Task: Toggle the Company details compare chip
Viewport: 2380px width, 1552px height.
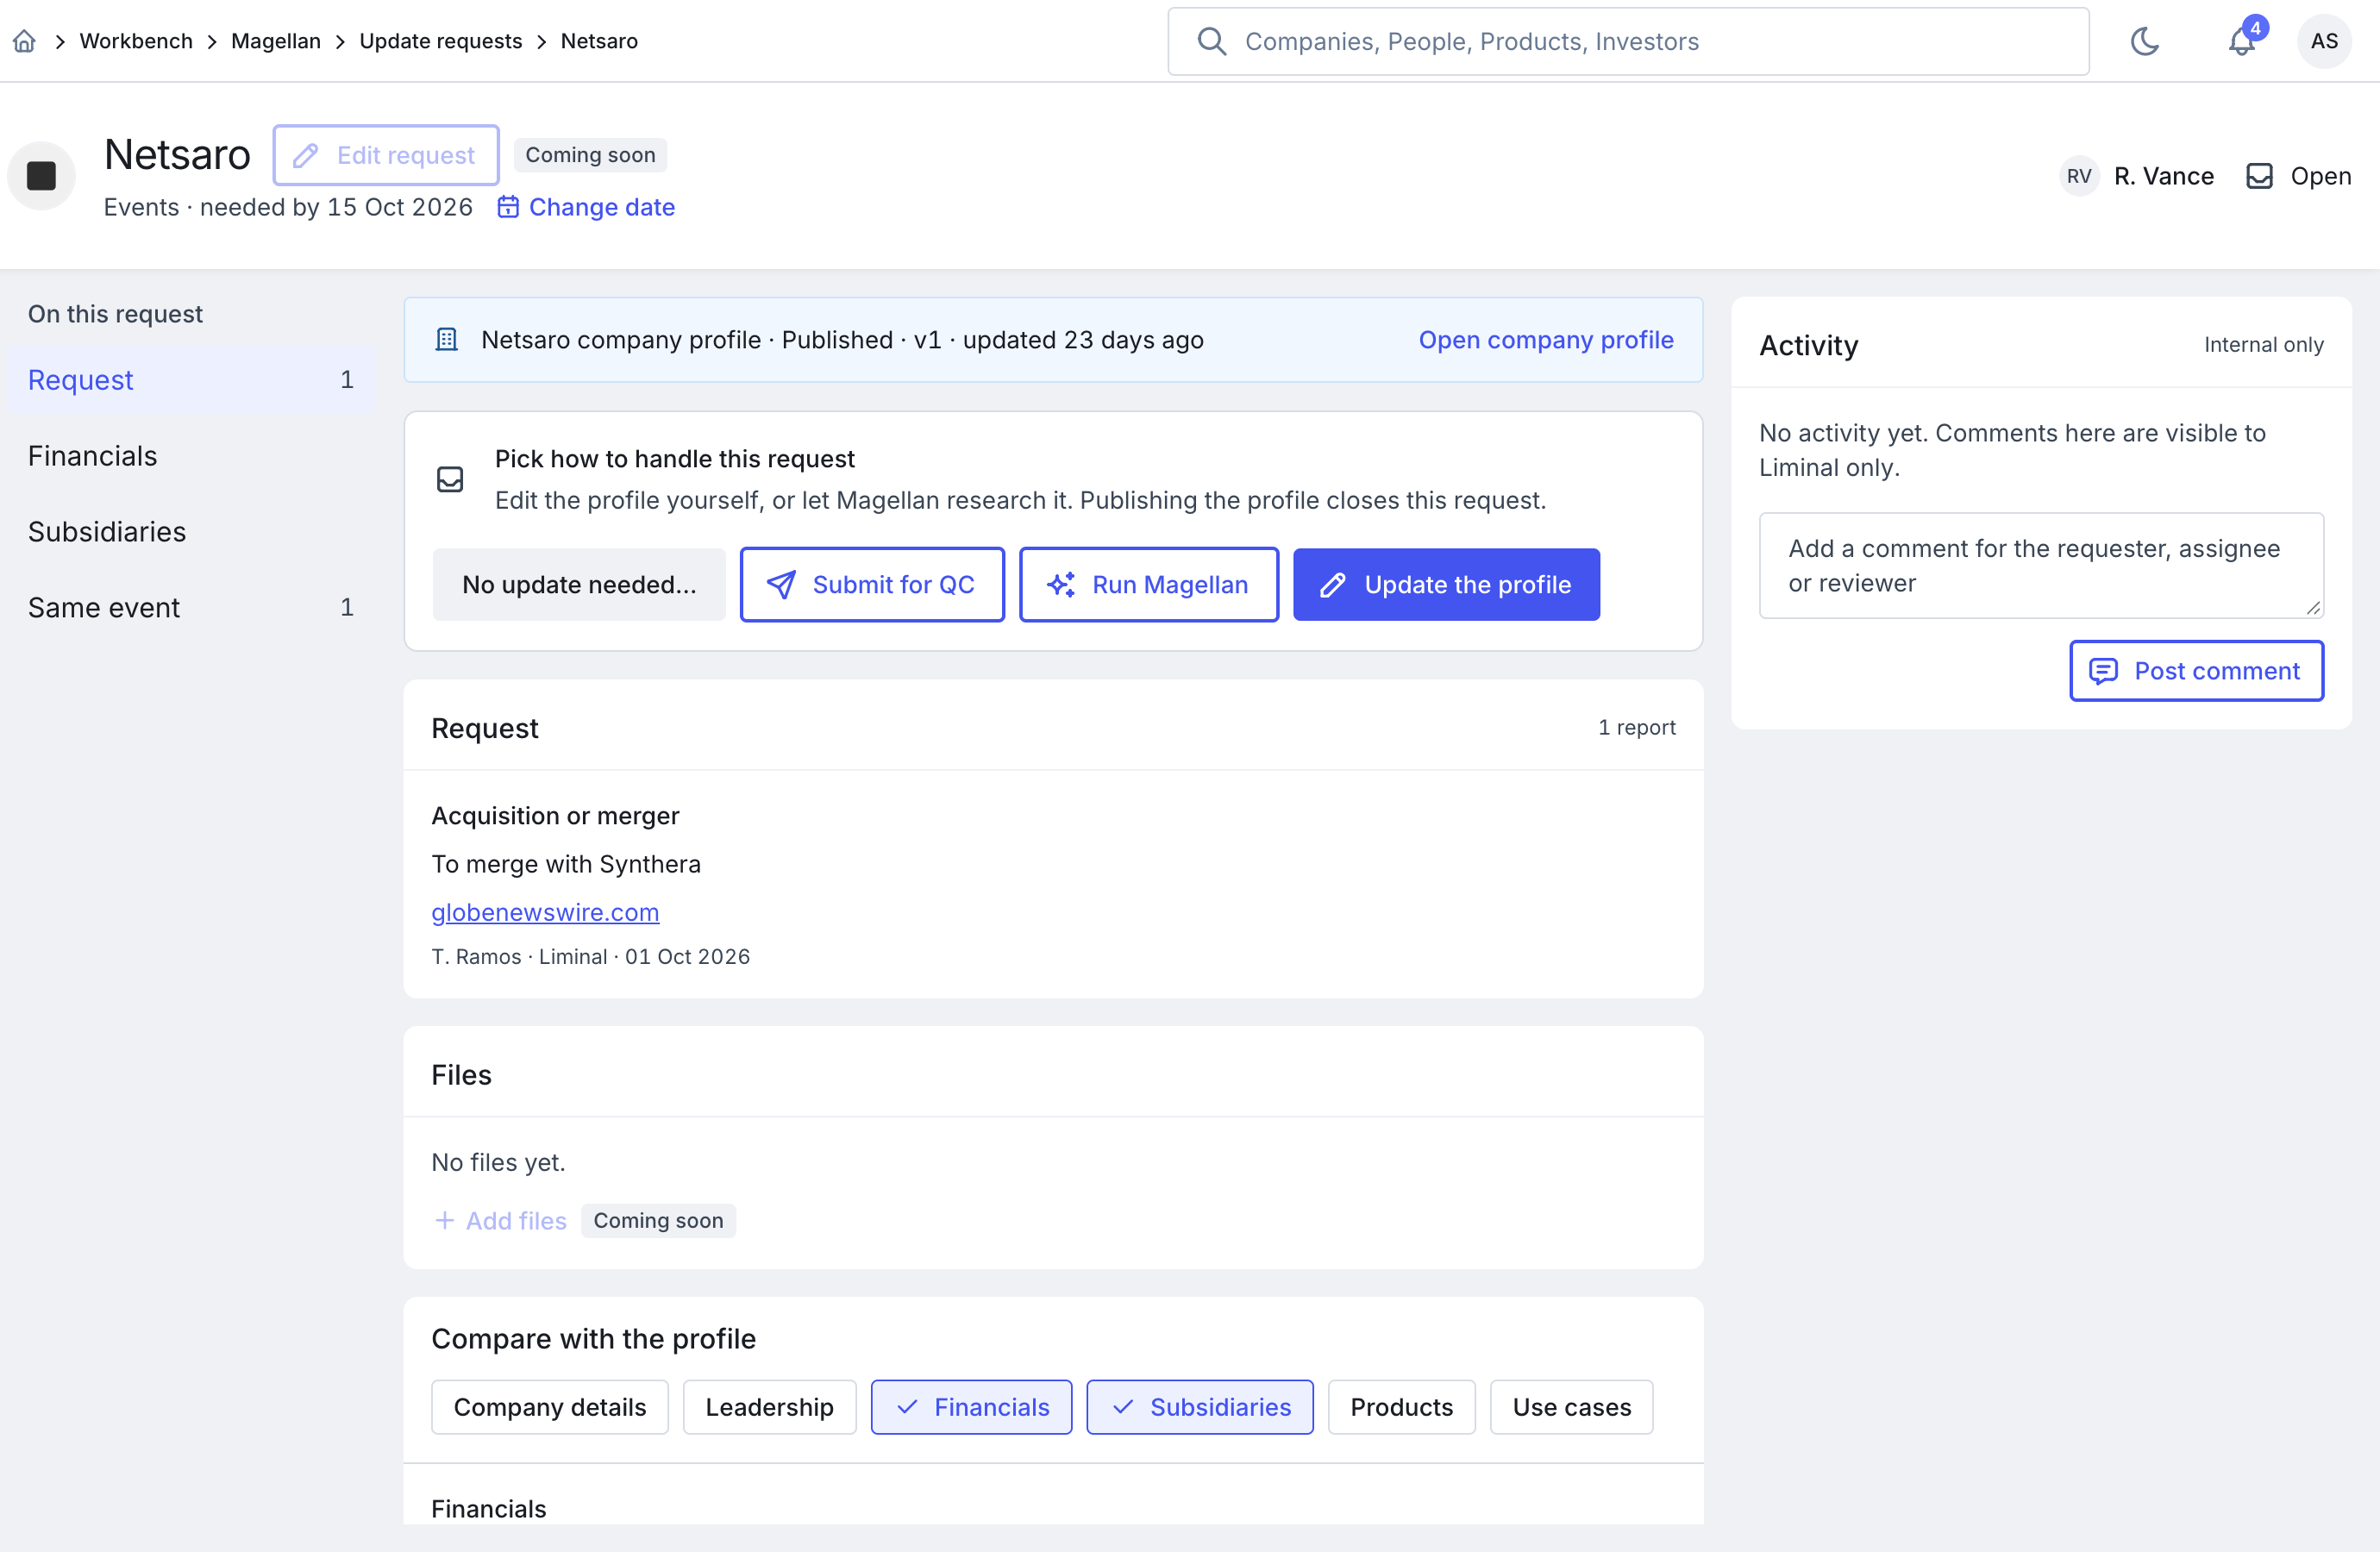Action: coord(550,1407)
